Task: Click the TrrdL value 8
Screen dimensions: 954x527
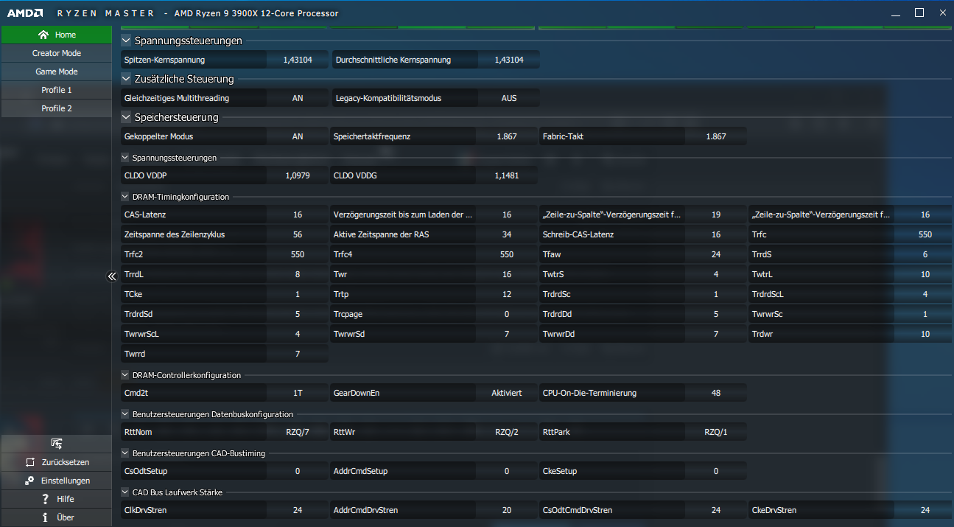Action: (x=298, y=274)
